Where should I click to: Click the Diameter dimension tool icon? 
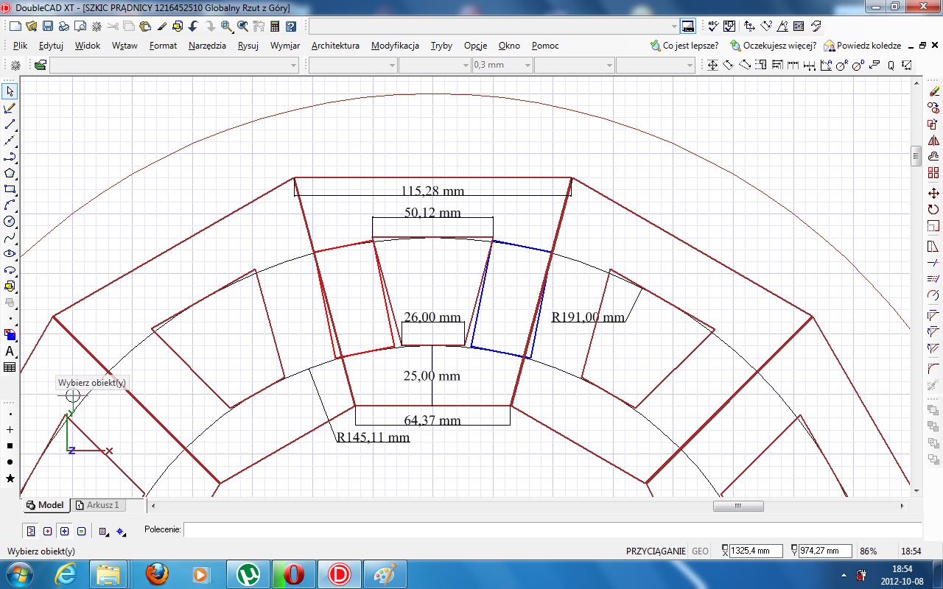(858, 66)
